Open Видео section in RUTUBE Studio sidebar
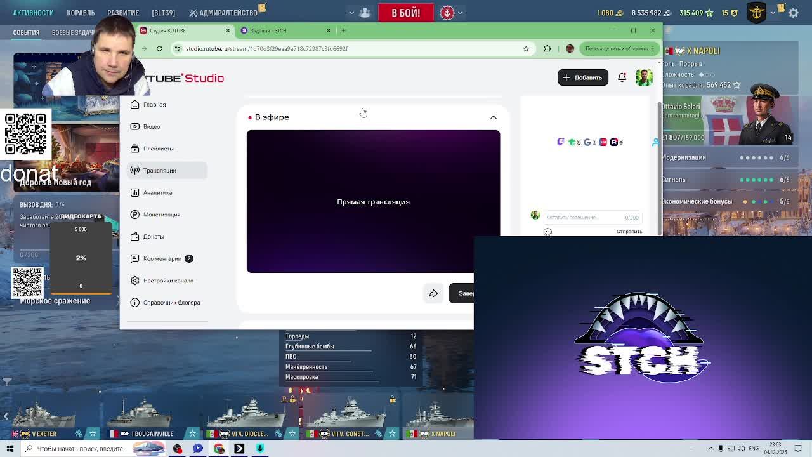The image size is (812, 457). (x=166, y=126)
